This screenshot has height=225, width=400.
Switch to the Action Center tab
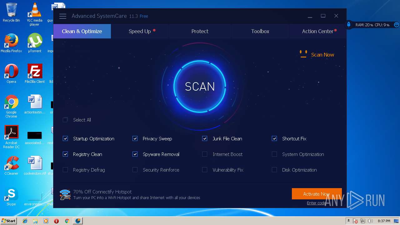(x=318, y=31)
